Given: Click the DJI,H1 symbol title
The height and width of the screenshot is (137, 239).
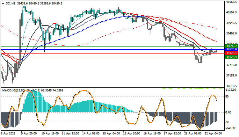Looking at the screenshot, I should (11, 4).
